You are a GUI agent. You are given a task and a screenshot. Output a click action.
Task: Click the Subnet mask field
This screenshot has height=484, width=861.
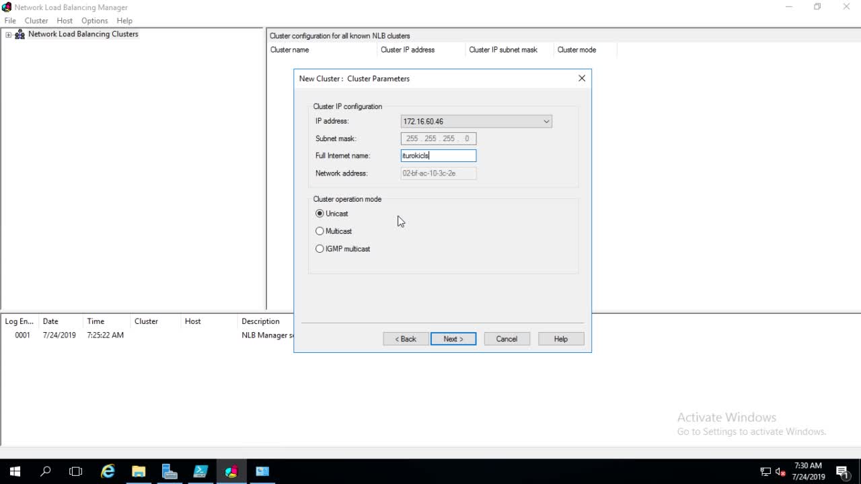tap(439, 138)
